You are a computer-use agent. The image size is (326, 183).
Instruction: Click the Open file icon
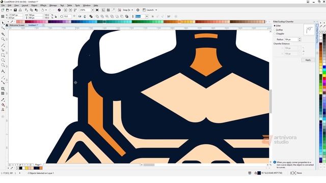(8, 10)
